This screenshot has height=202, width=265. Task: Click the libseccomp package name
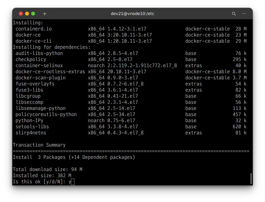(x=30, y=102)
